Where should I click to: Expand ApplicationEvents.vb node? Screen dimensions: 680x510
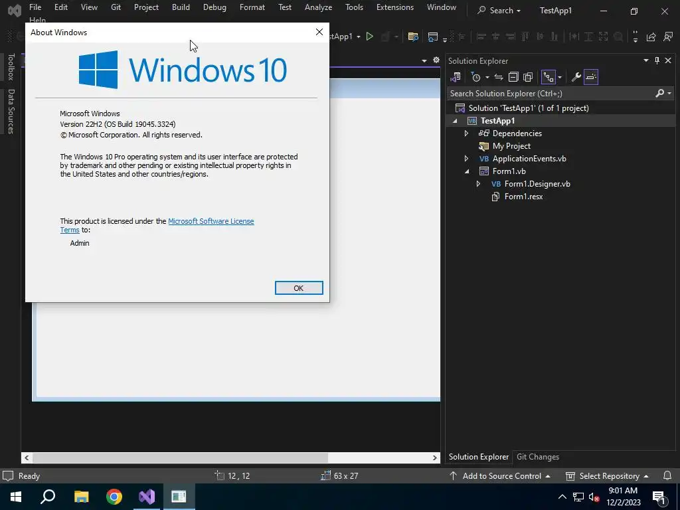pos(467,159)
